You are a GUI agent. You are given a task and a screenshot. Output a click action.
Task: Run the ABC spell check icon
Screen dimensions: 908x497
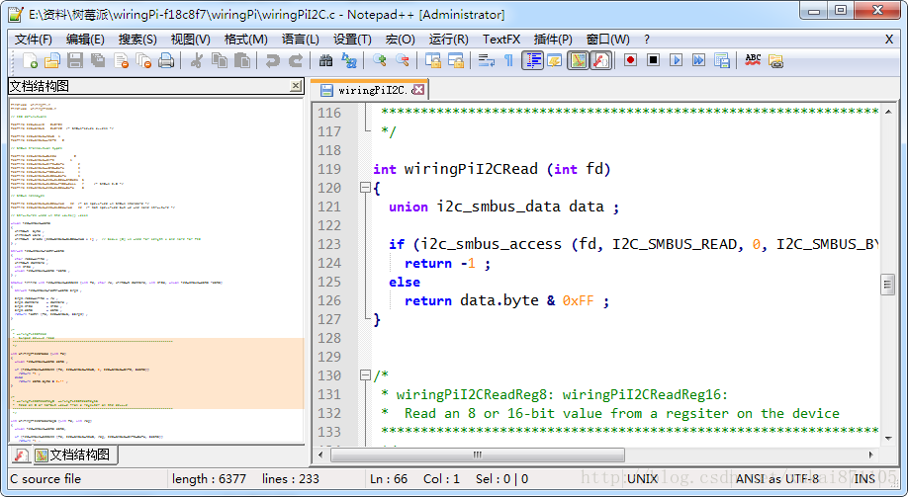click(x=753, y=60)
